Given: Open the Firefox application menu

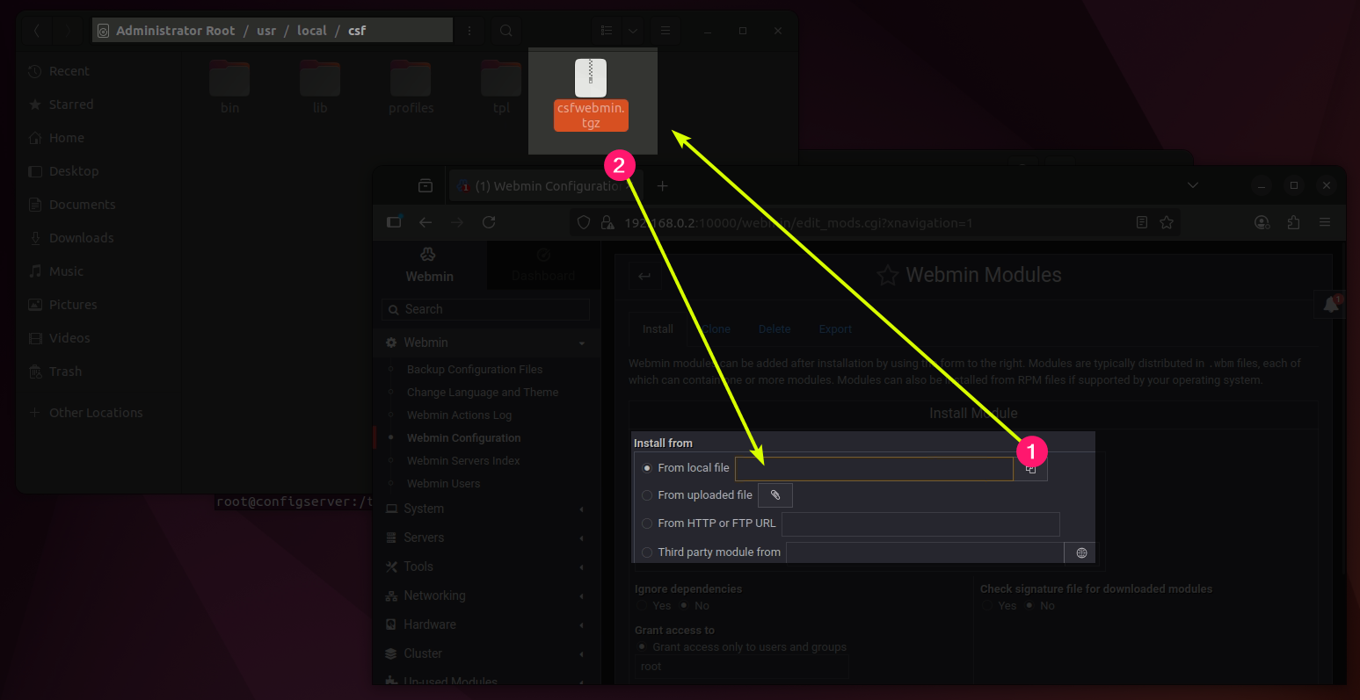Looking at the screenshot, I should [x=1327, y=222].
